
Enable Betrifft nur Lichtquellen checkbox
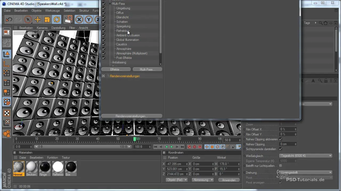(281, 166)
